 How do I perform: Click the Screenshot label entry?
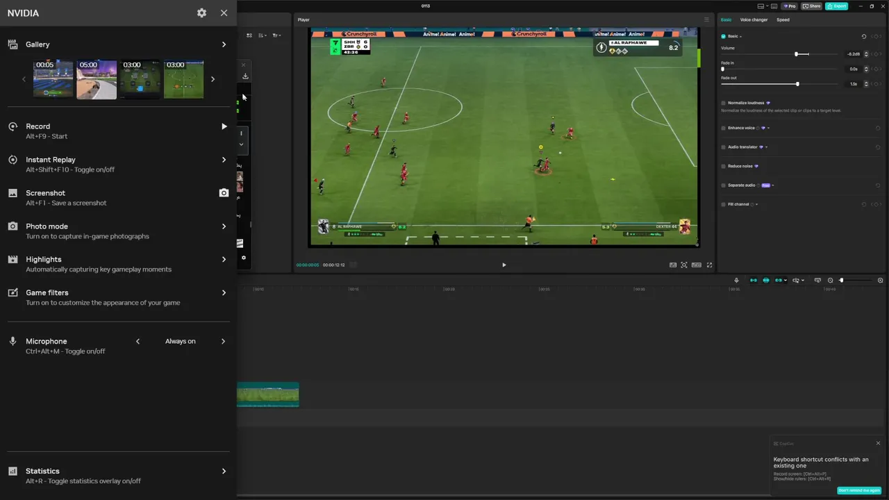pyautogui.click(x=46, y=193)
